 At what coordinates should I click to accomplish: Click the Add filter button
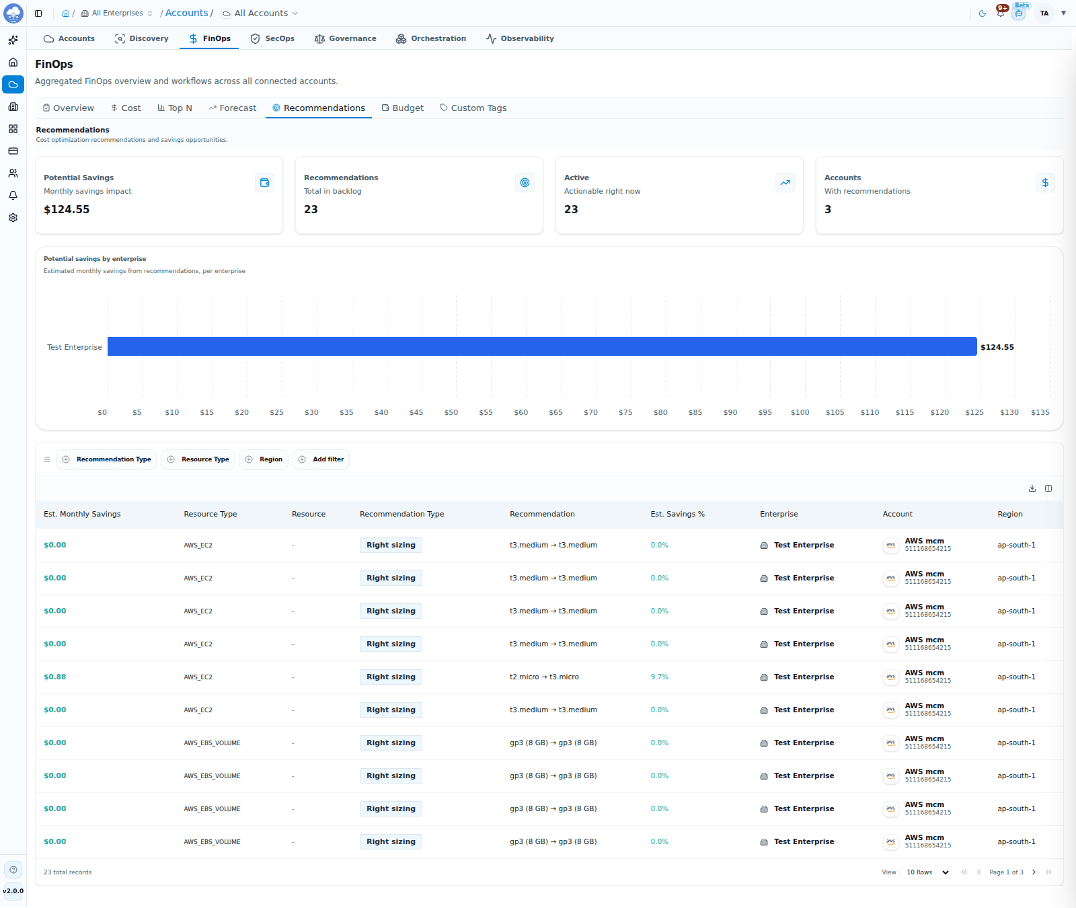pyautogui.click(x=321, y=459)
